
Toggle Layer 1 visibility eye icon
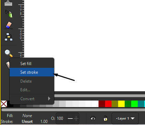coord(93,118)
